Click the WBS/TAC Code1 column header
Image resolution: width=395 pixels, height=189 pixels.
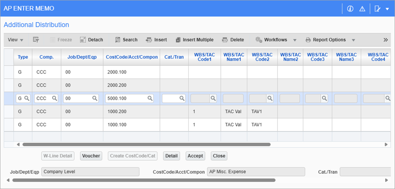click(205, 57)
